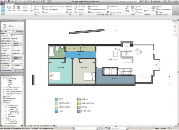This screenshot has width=179, height=130.
Task: Click the Według powierzchni opening tool
Action: point(127,9)
